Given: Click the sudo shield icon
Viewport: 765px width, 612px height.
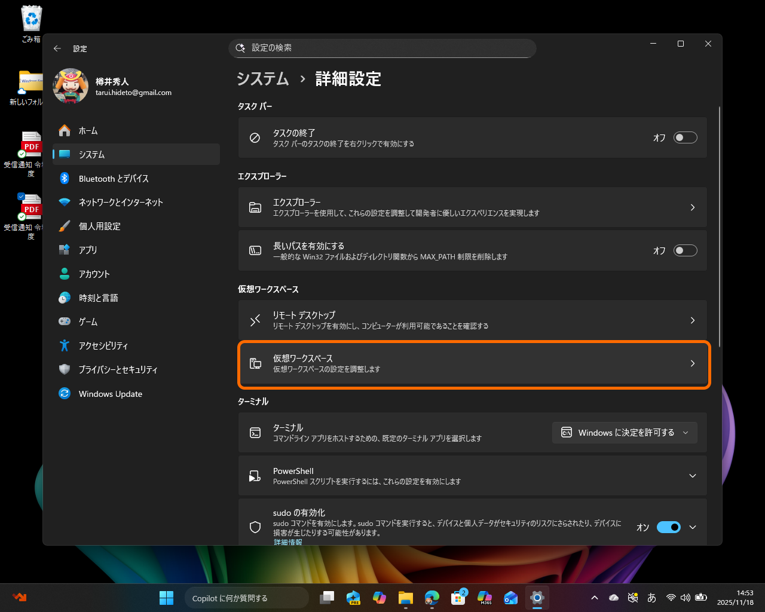Looking at the screenshot, I should 255,527.
